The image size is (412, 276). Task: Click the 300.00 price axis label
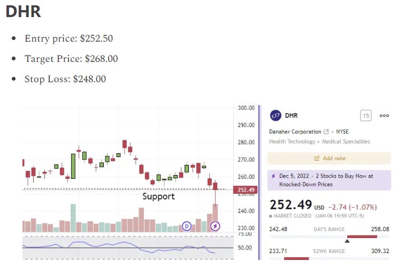coord(246,108)
